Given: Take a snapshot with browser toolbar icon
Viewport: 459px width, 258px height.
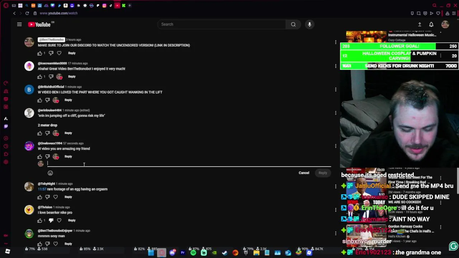Looking at the screenshot, I should pyautogui.click(x=418, y=13).
